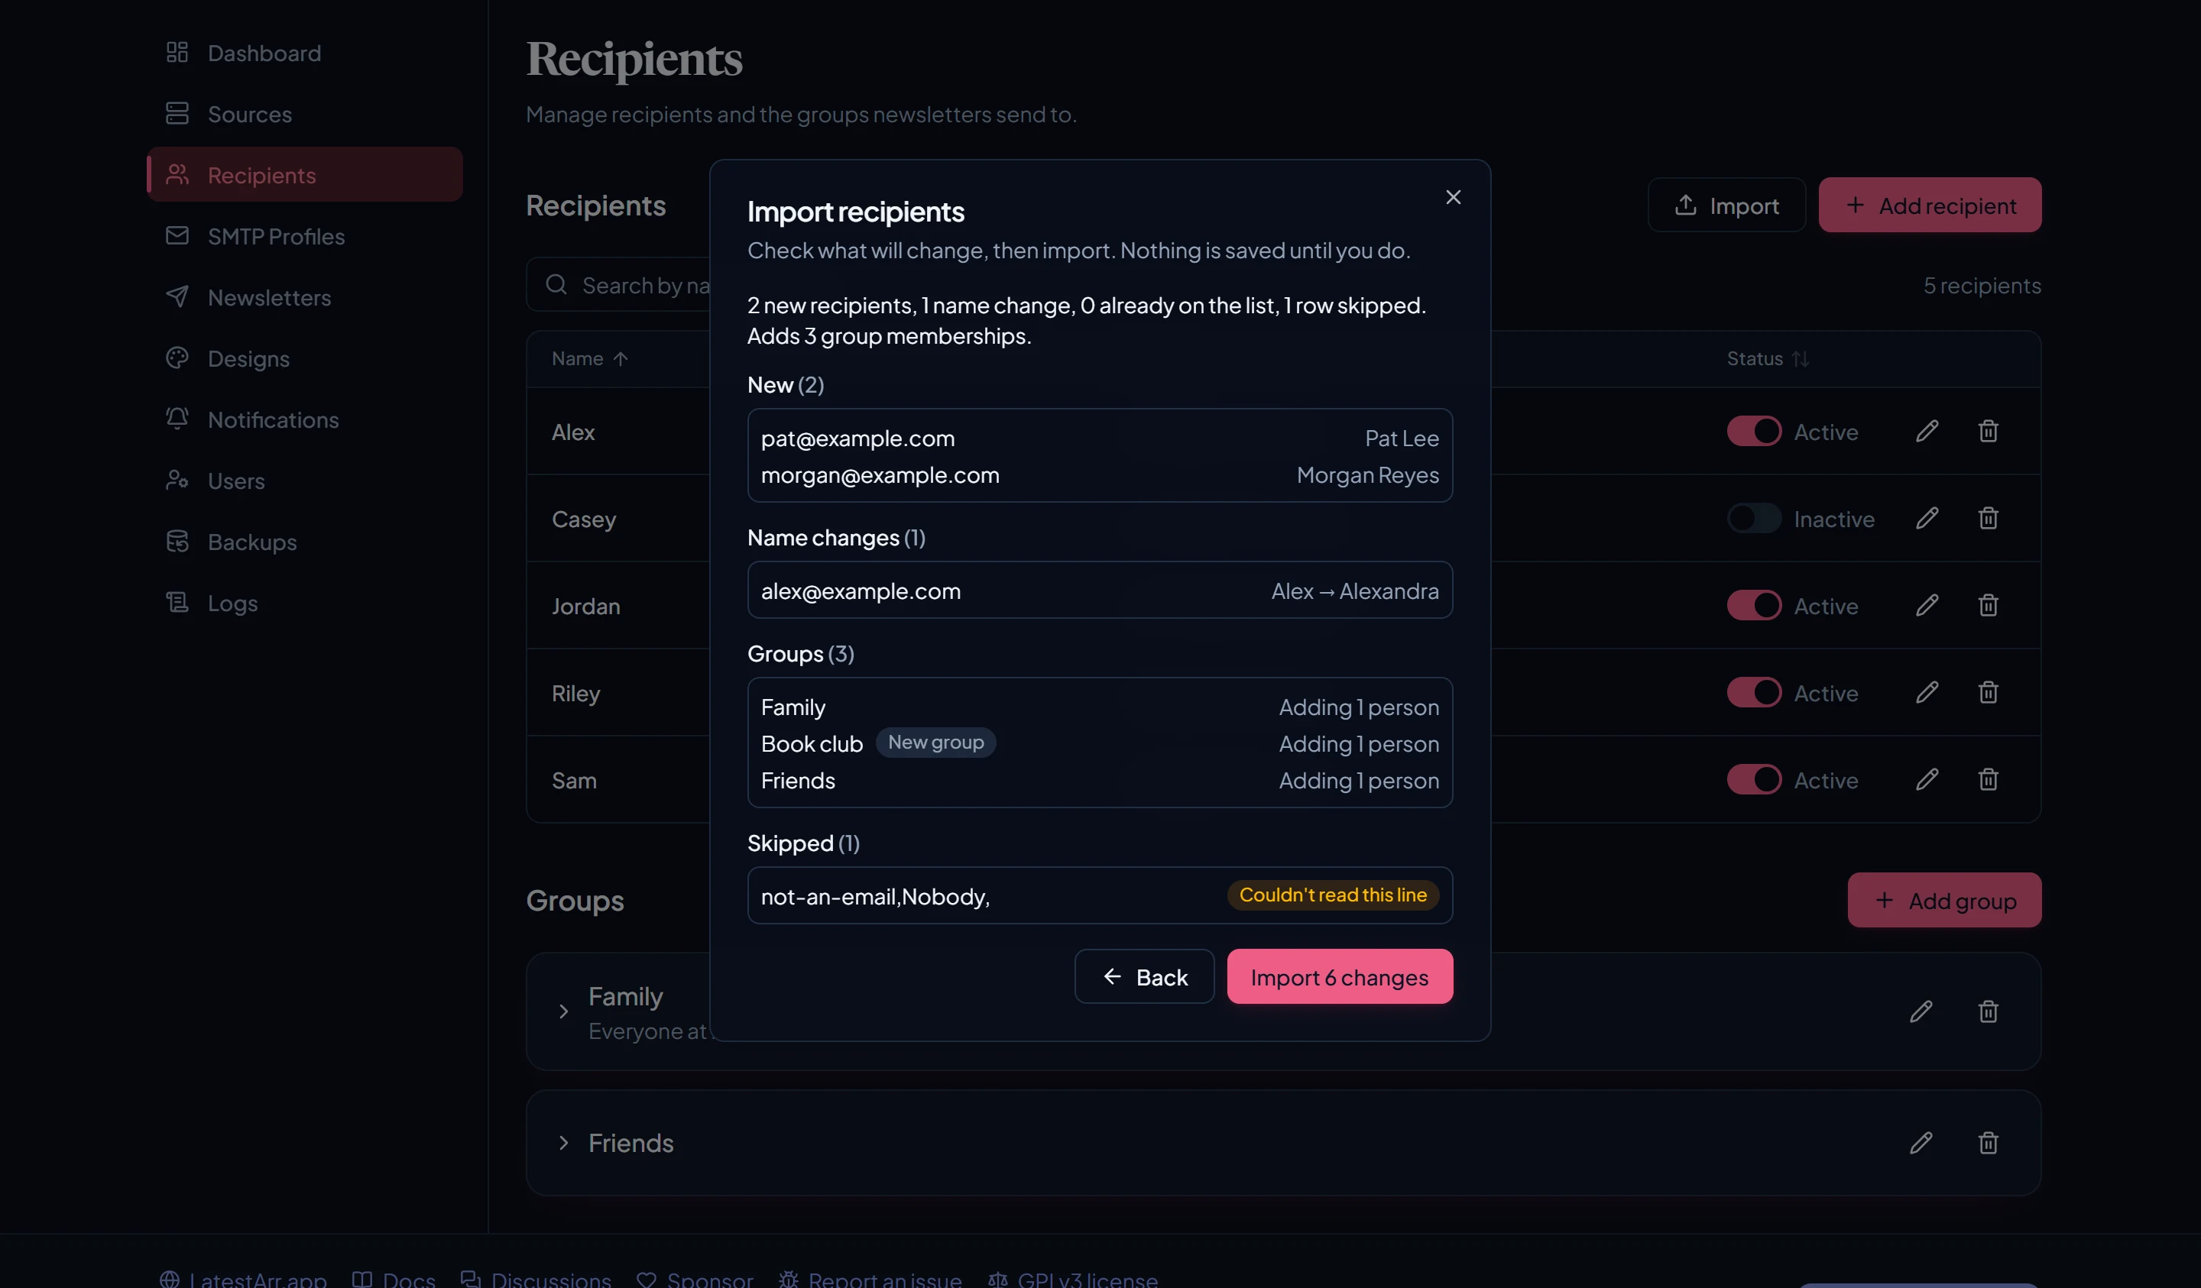Image resolution: width=2201 pixels, height=1288 pixels.
Task: Edit the Friends group pencil icon
Action: click(1921, 1143)
